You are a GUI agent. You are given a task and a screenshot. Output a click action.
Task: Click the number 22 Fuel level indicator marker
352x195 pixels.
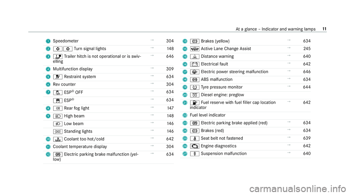pyautogui.click(x=185, y=116)
